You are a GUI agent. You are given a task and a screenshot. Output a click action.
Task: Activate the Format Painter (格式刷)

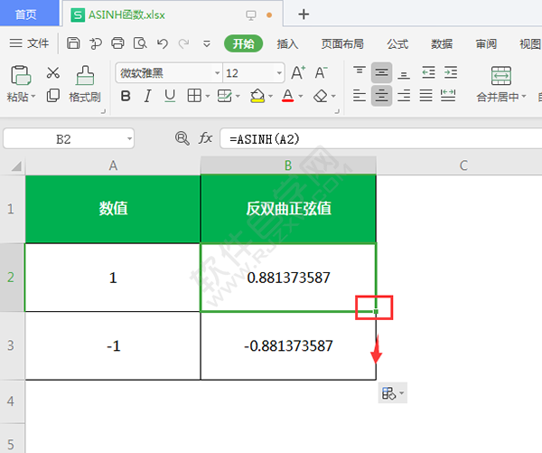[85, 84]
